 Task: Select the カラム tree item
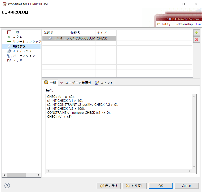(17, 37)
